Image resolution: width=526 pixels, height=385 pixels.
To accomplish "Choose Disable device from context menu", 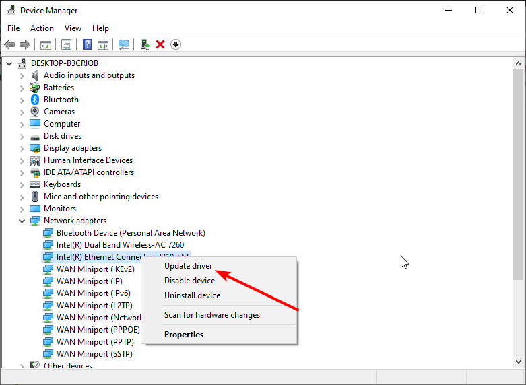I will [x=219, y=281].
